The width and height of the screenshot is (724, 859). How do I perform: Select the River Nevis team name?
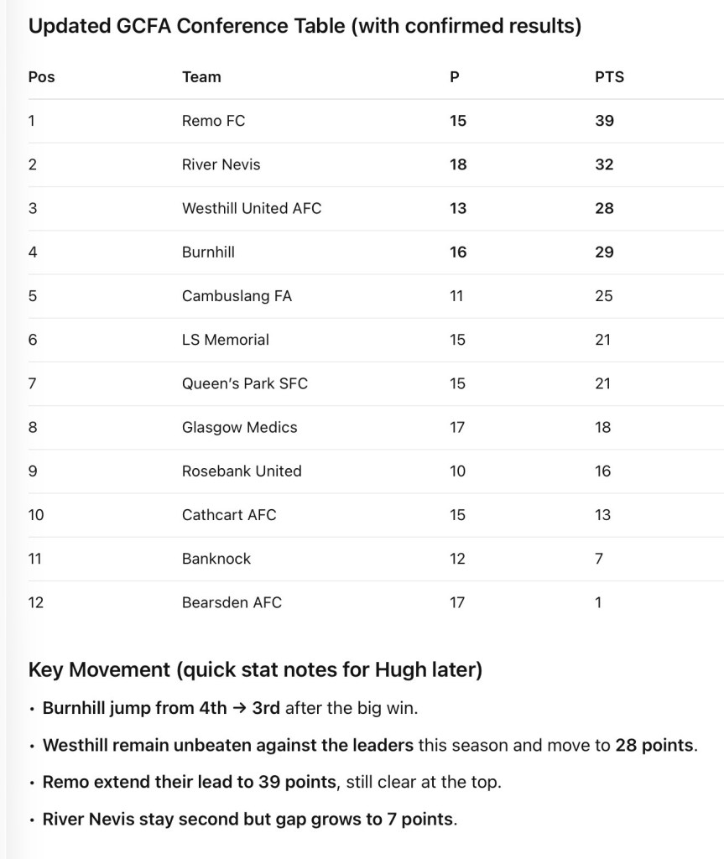click(x=221, y=164)
